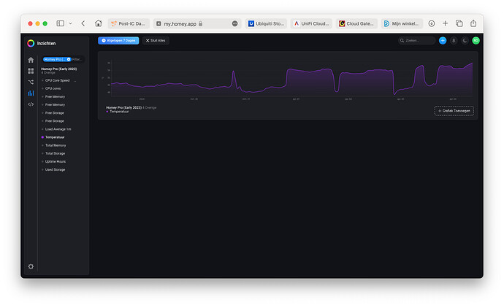Switch to the Ubiquiti Sto... tab
The width and height of the screenshot is (504, 305).
coord(266,23)
